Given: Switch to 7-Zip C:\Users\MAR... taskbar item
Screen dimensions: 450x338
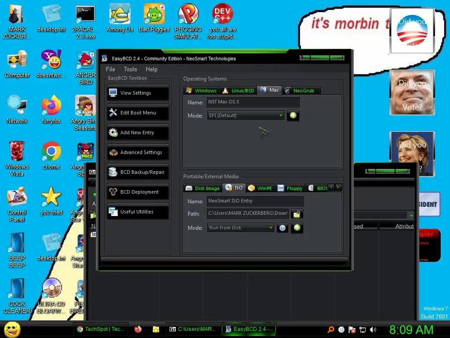Looking at the screenshot, I should (192, 329).
